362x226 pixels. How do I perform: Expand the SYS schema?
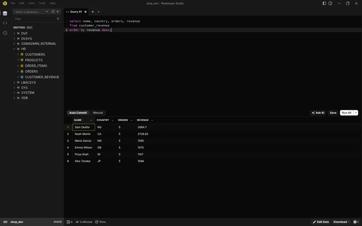(14, 88)
